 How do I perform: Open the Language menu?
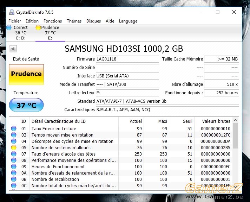(x=128, y=21)
